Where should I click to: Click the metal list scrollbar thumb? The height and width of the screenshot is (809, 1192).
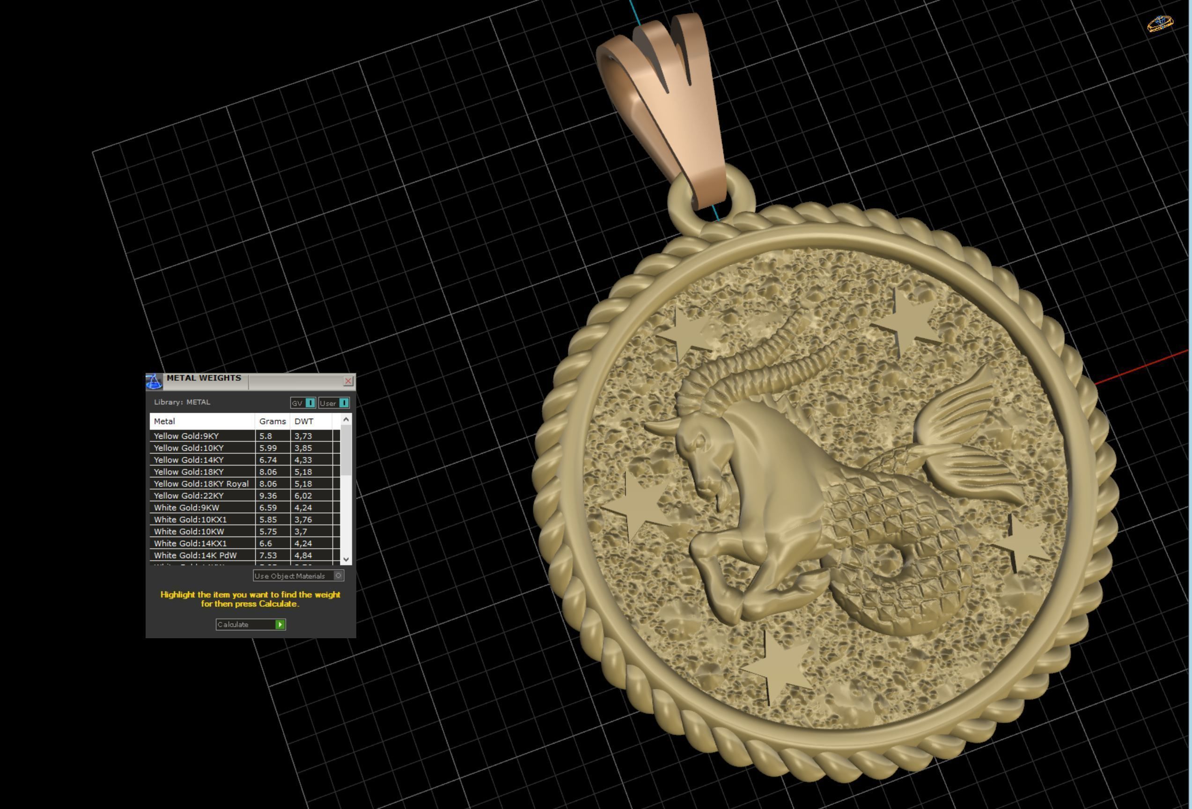click(x=346, y=450)
